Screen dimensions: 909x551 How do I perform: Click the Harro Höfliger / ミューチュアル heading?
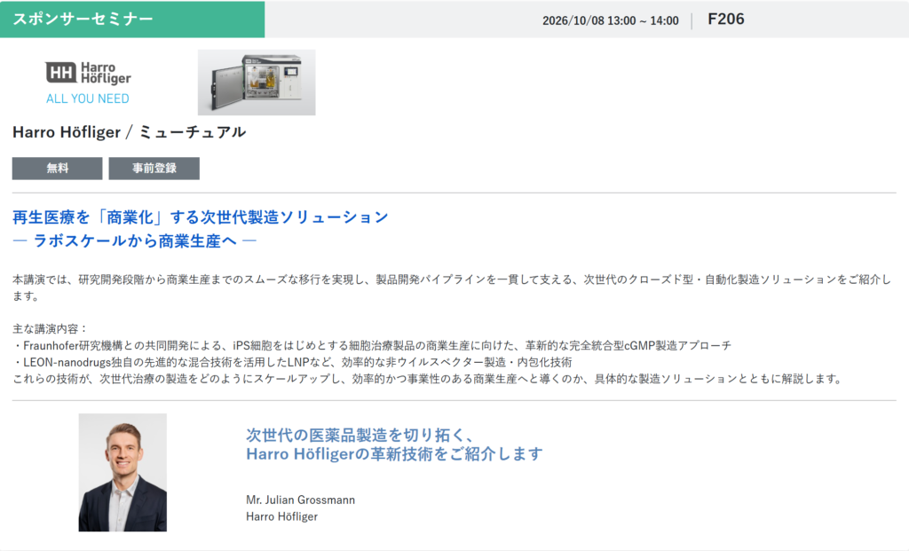130,132
